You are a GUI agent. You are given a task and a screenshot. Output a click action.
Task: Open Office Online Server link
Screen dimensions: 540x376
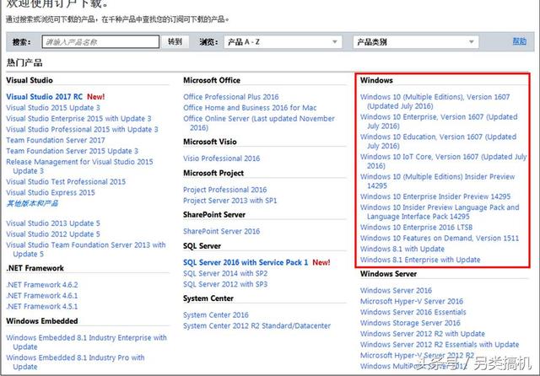pyautogui.click(x=259, y=123)
